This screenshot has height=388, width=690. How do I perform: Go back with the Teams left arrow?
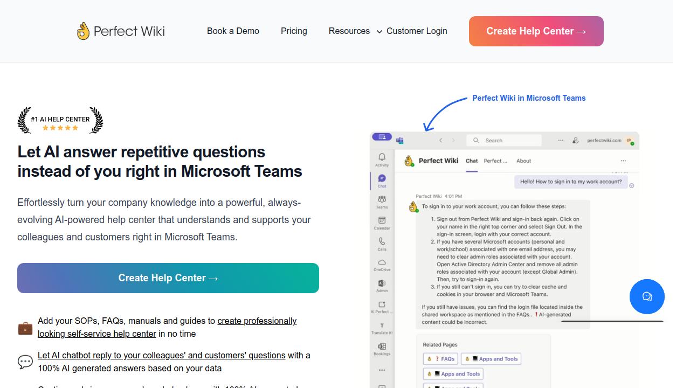point(440,140)
